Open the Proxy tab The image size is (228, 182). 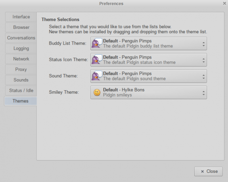pyautogui.click(x=21, y=69)
